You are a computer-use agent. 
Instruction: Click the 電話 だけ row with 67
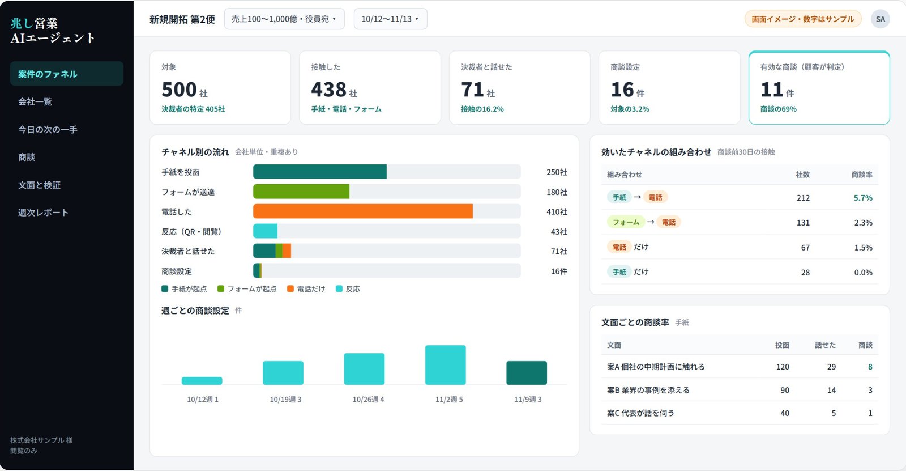click(740, 247)
